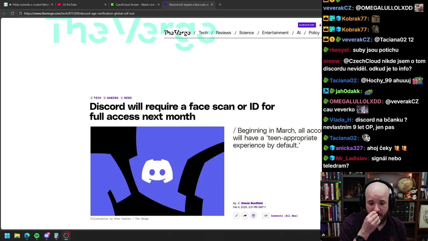Open Comments (All New) link
This screenshot has height=241, width=428.
[x=284, y=216]
